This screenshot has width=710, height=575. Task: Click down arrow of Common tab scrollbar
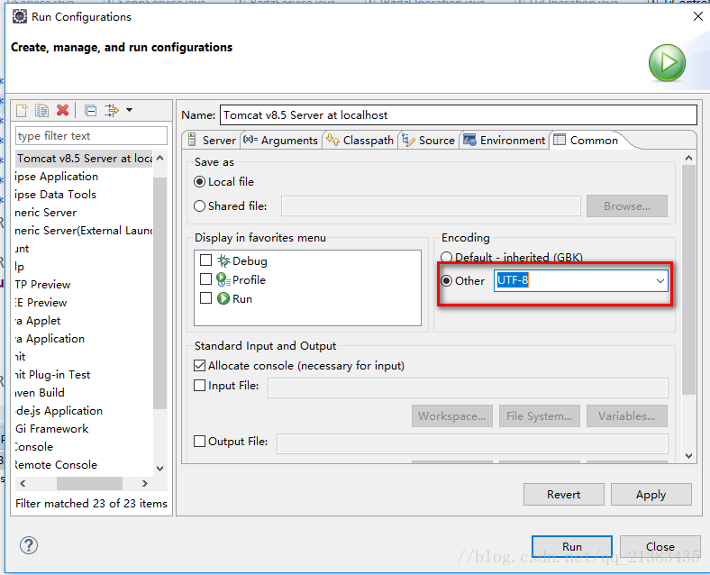(x=688, y=455)
